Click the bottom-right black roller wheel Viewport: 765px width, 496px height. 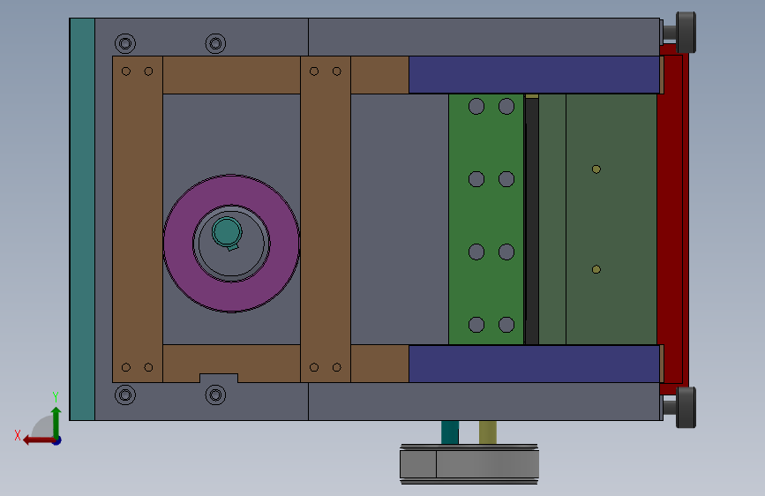point(686,407)
